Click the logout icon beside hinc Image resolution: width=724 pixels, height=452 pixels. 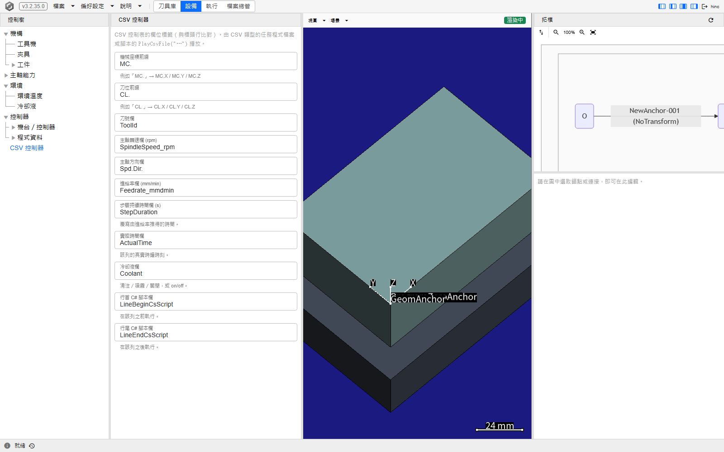tap(705, 6)
